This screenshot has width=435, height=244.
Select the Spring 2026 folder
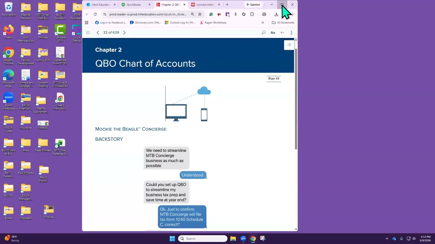pos(43,55)
